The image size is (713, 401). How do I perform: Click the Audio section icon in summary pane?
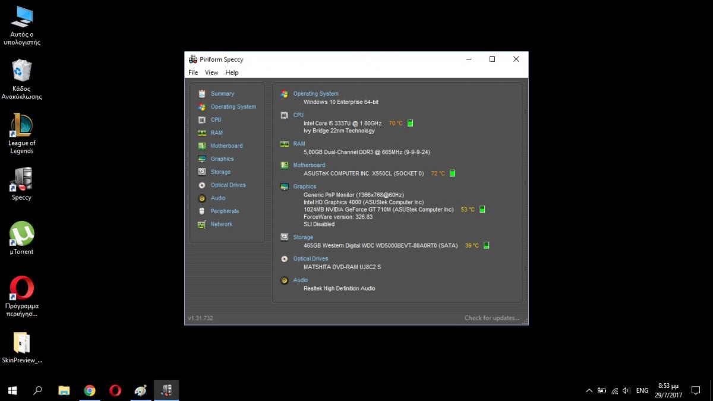[285, 280]
